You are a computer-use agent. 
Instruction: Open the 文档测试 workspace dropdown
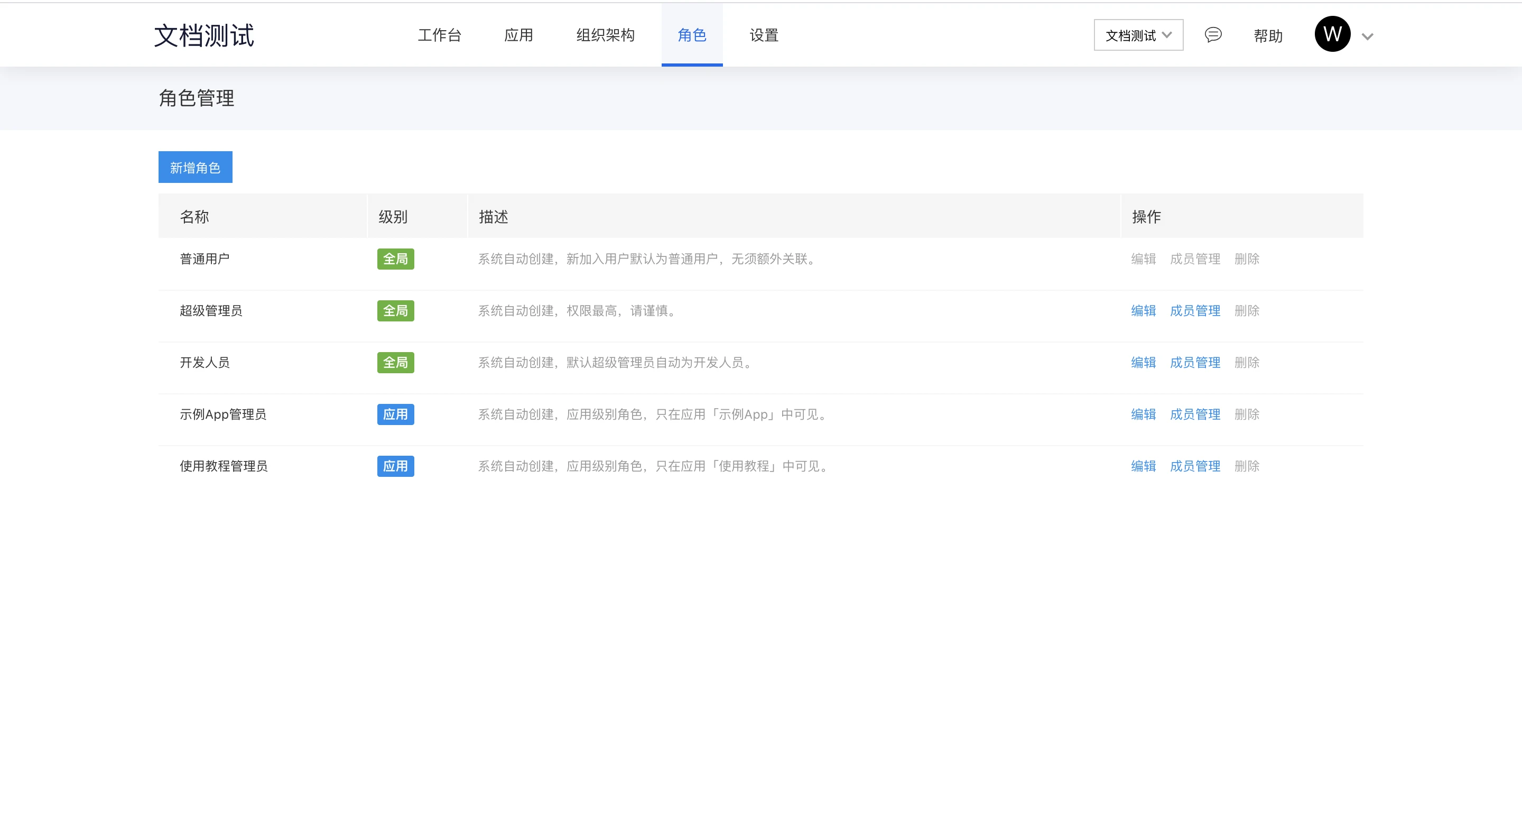(1138, 35)
